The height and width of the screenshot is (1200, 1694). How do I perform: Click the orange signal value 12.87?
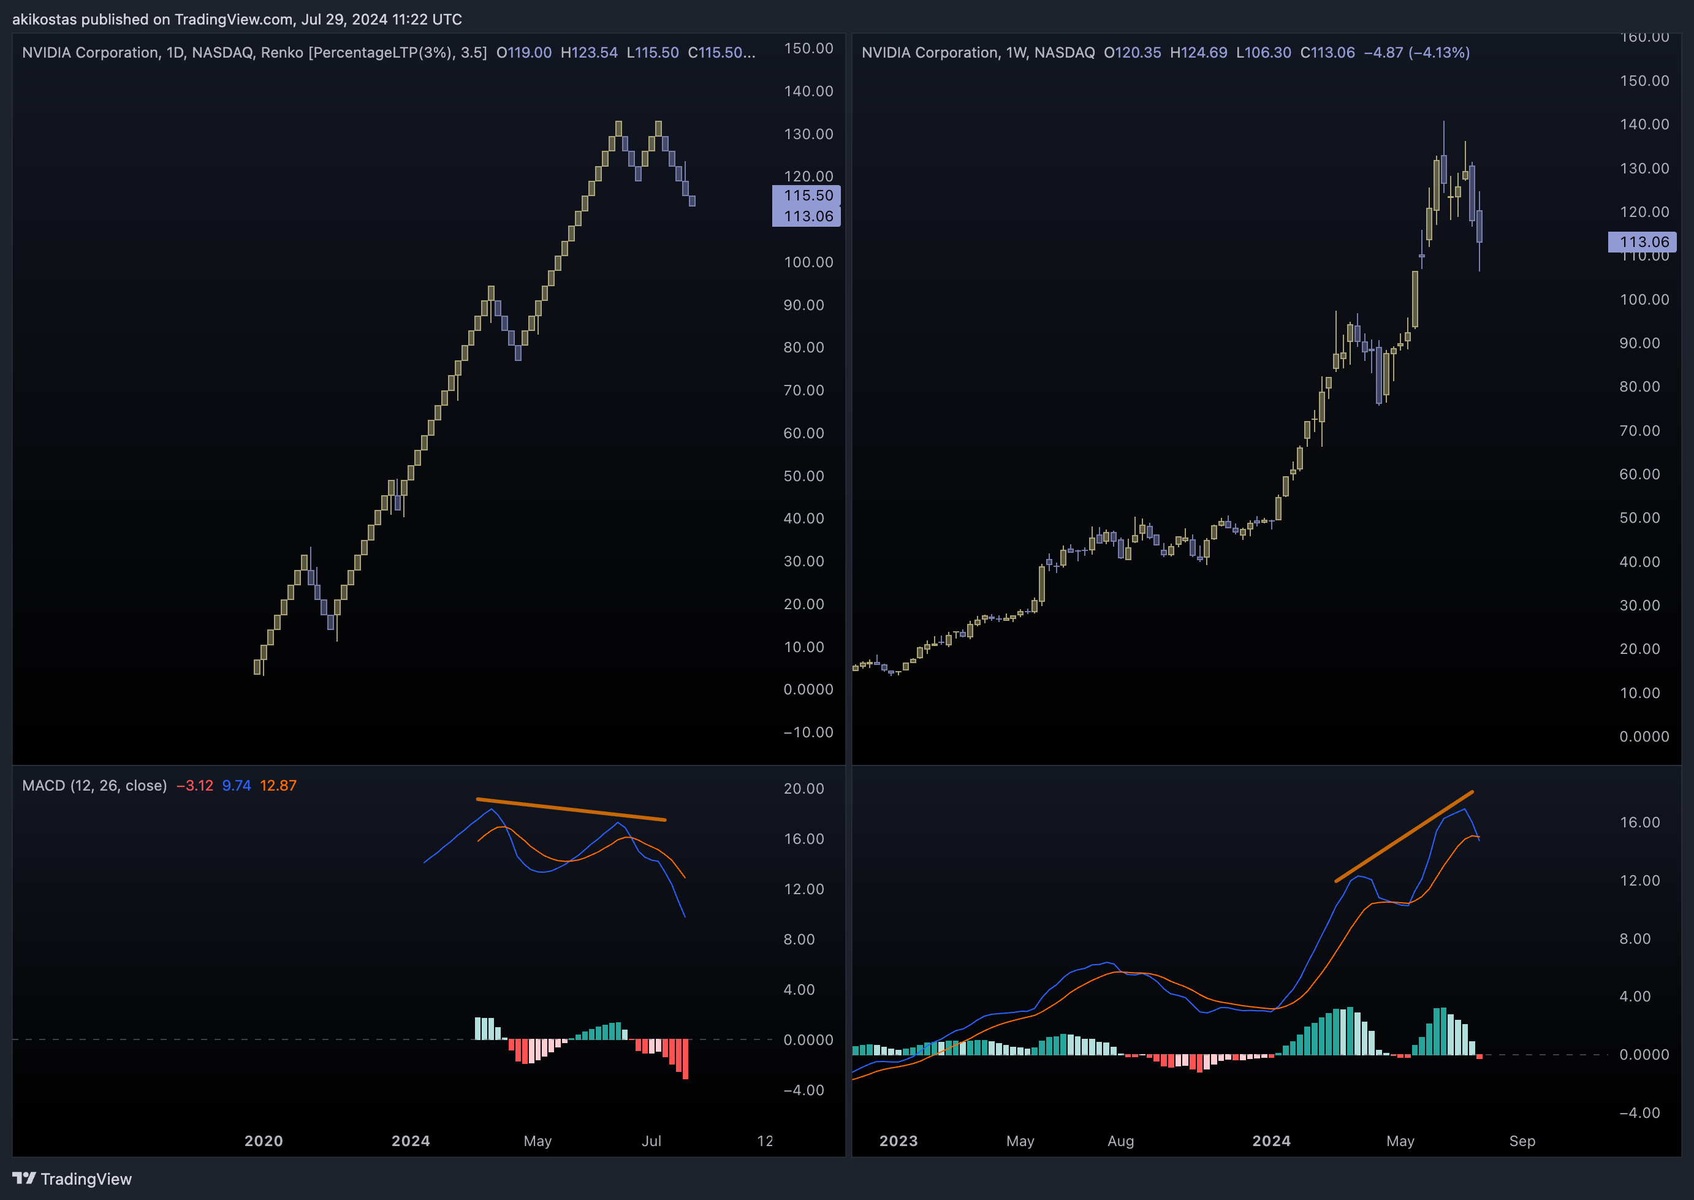click(278, 786)
